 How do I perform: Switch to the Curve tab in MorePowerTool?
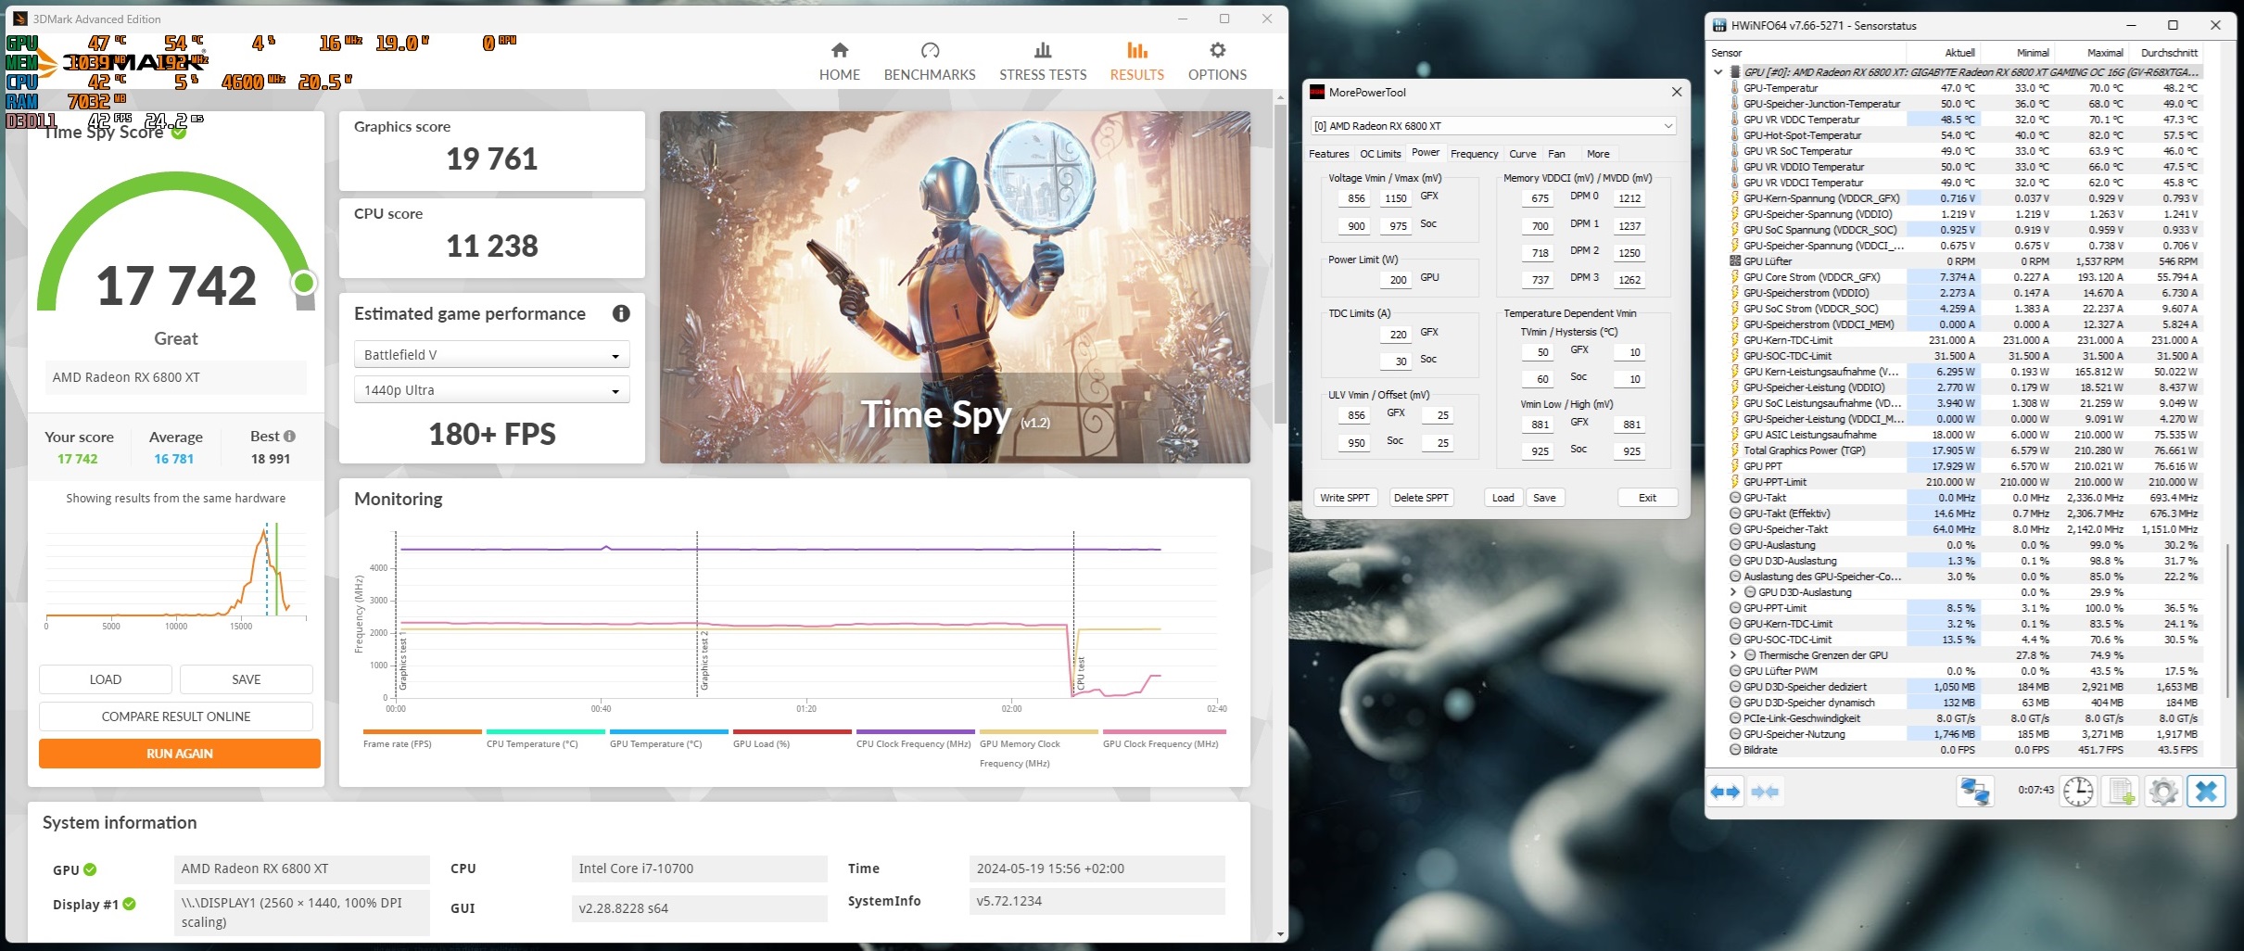click(x=1522, y=153)
